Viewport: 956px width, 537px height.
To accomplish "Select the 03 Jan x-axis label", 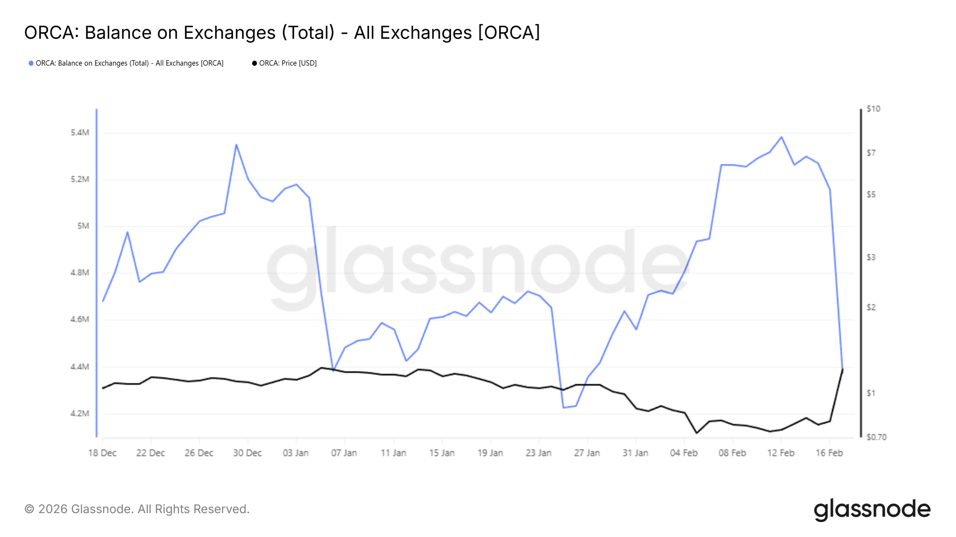I will 296,453.
